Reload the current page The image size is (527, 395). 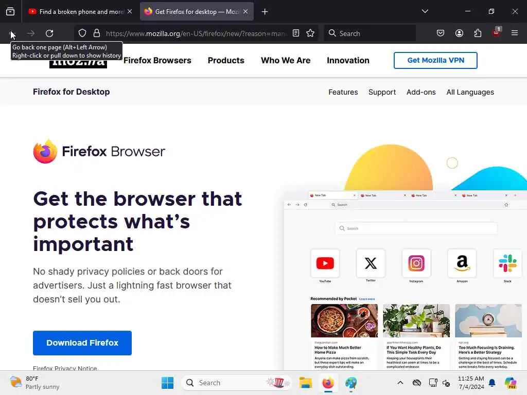click(49, 33)
